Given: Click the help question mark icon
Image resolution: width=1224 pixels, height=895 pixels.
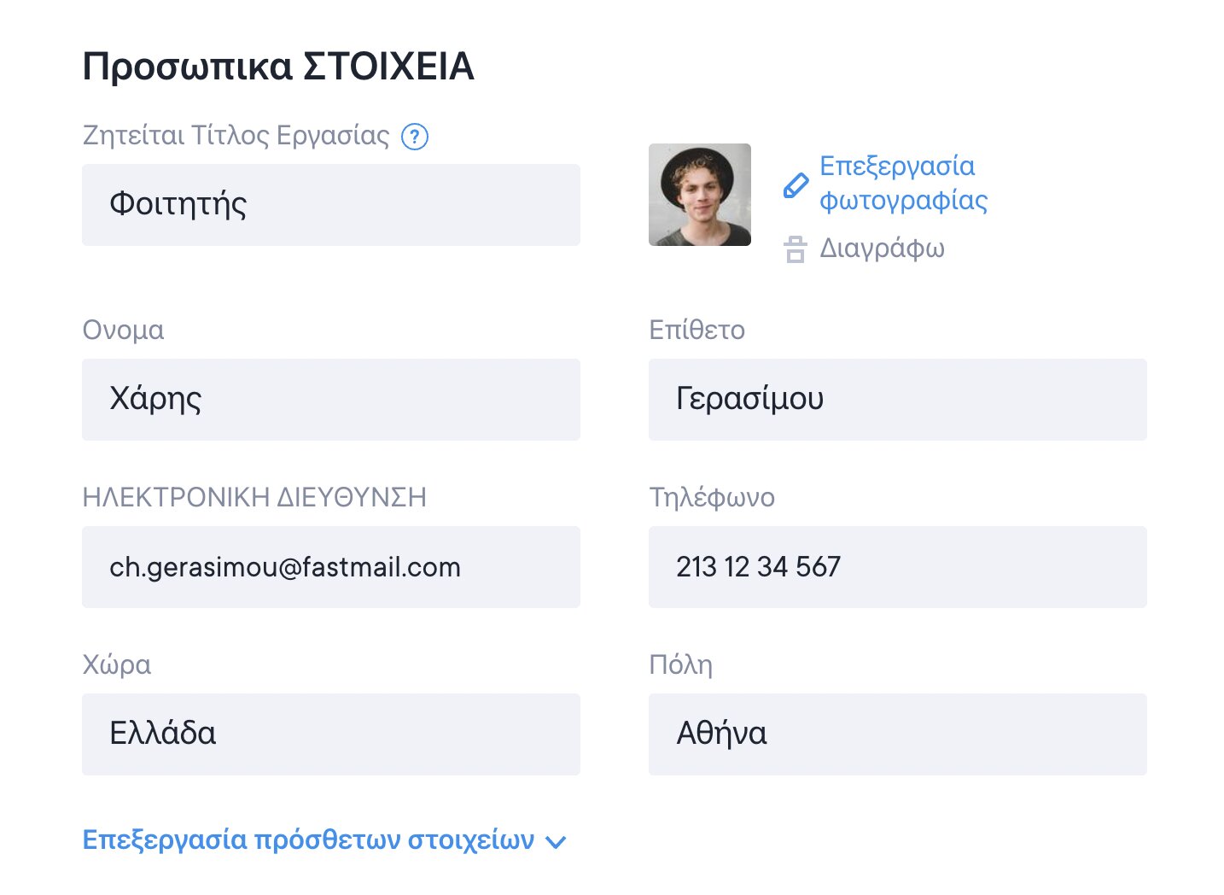Looking at the screenshot, I should (x=415, y=137).
